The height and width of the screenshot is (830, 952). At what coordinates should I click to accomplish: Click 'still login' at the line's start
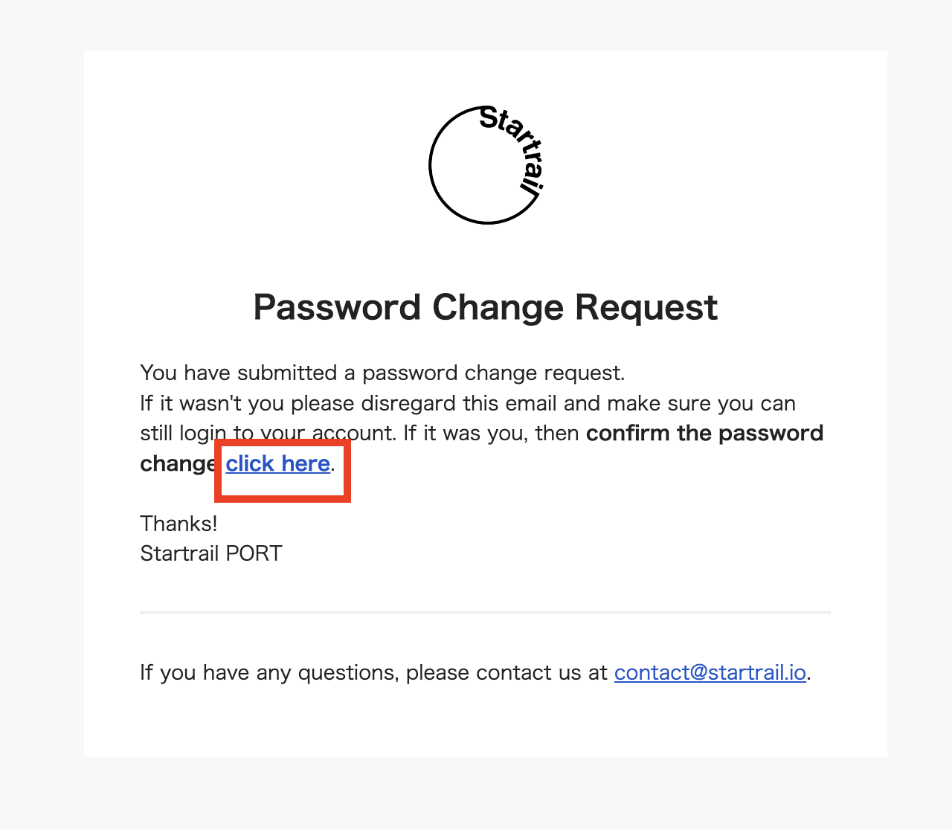(x=183, y=433)
